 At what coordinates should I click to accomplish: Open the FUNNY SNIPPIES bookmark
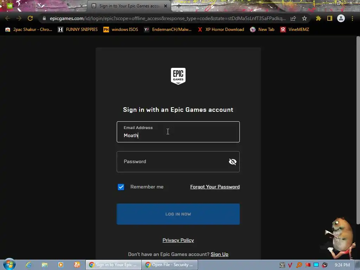(x=78, y=30)
